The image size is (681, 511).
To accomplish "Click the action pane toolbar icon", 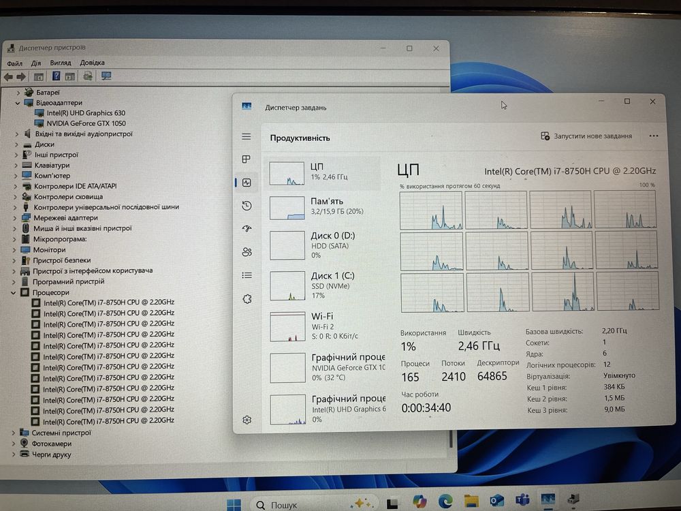I will click(x=70, y=77).
